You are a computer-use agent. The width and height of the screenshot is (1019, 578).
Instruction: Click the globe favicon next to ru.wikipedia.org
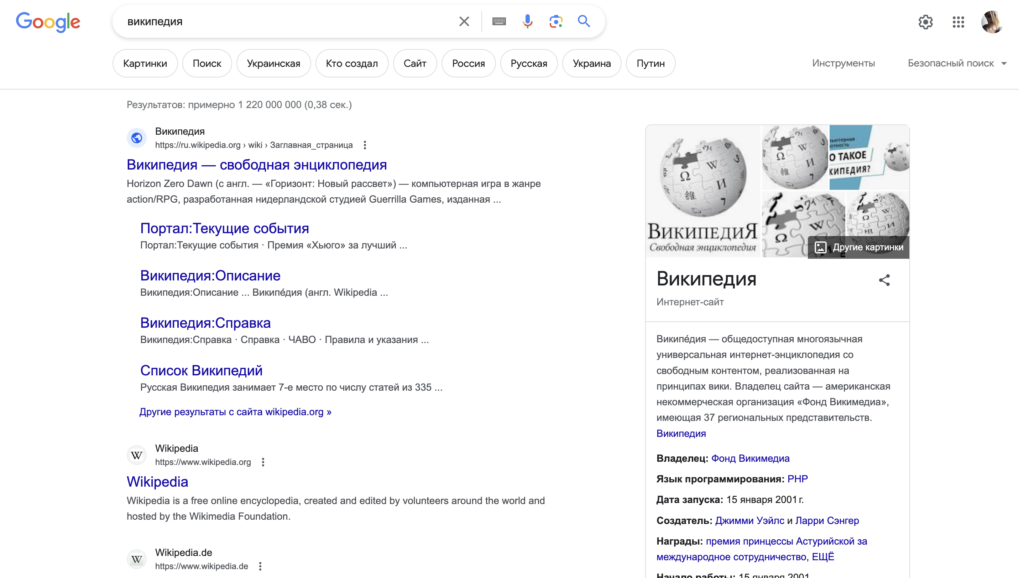pos(136,138)
